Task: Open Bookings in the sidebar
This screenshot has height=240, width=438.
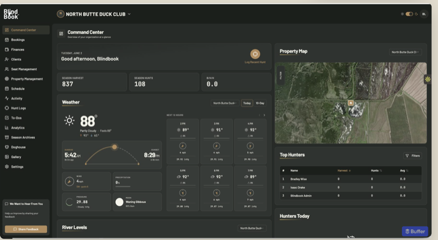Action: tap(26, 39)
